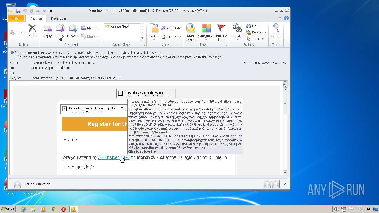Click recipient jdement@leprinofoods.com
Image resolution: width=379 pixels, height=213 pixels.
pos(52,68)
